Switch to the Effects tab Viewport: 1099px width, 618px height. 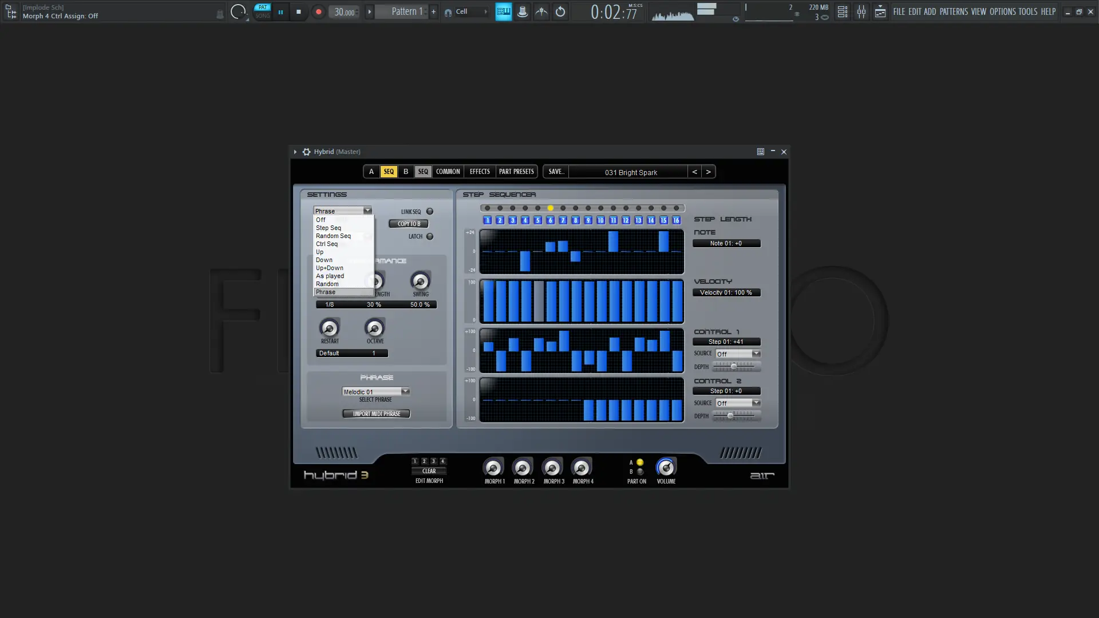[x=479, y=172]
